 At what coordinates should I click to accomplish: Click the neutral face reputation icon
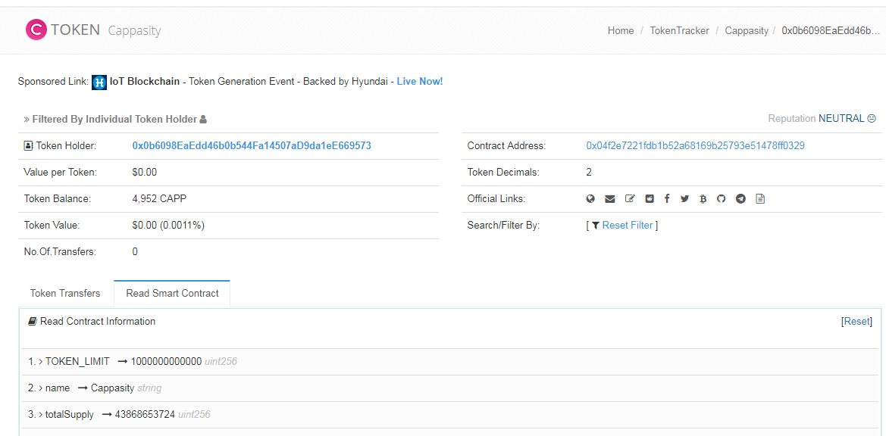872,118
